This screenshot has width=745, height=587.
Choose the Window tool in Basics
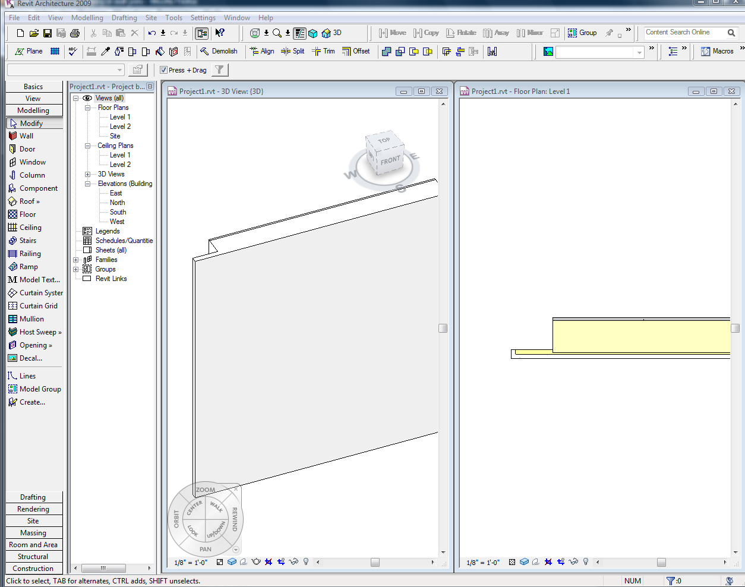(x=32, y=162)
